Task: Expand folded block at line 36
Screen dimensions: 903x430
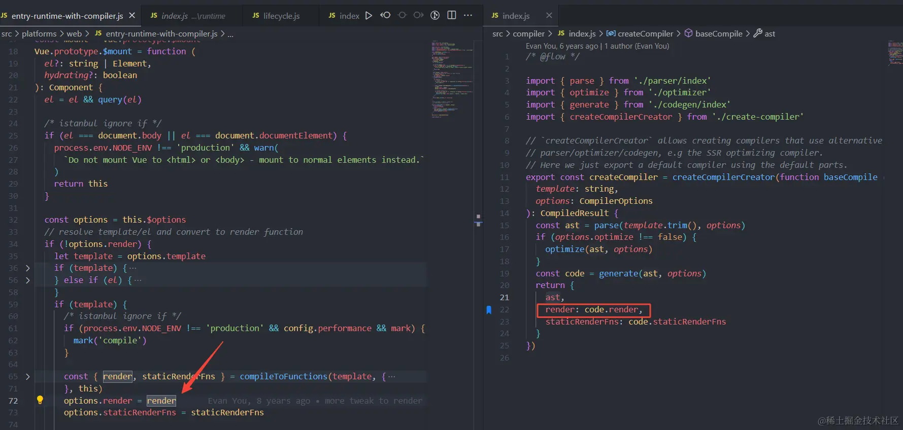Action: point(27,268)
